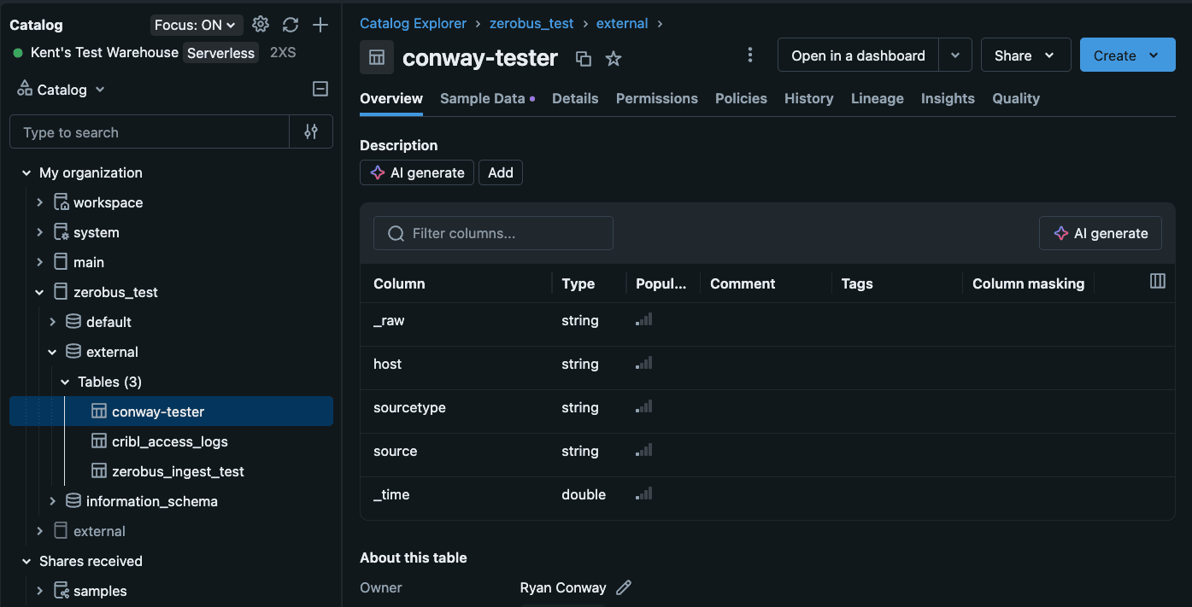
Task: Open the Quality tab
Action: (x=1016, y=98)
